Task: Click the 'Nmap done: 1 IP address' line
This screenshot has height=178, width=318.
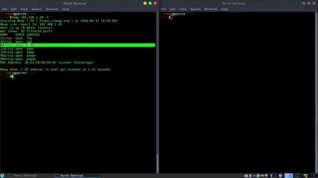Action: [x=55, y=69]
